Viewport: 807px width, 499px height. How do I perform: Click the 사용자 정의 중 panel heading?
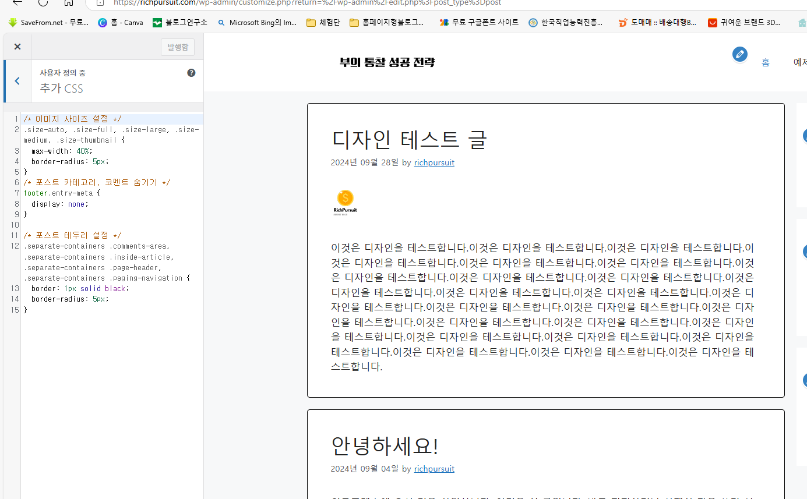(62, 73)
